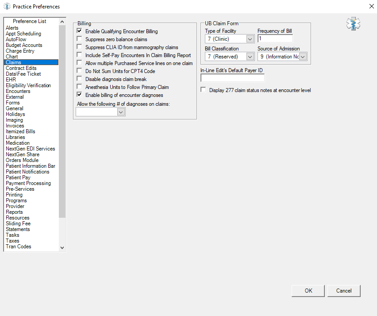
Task: Toggle Do Not Sum Units for CPT4 Code
Action: 79,71
